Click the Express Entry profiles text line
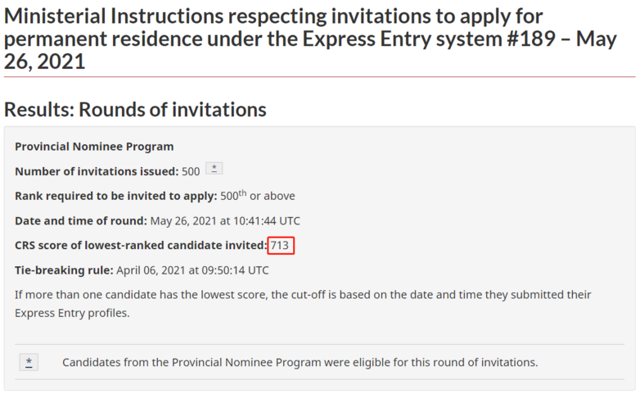This screenshot has height=394, width=640. pyautogui.click(x=72, y=313)
